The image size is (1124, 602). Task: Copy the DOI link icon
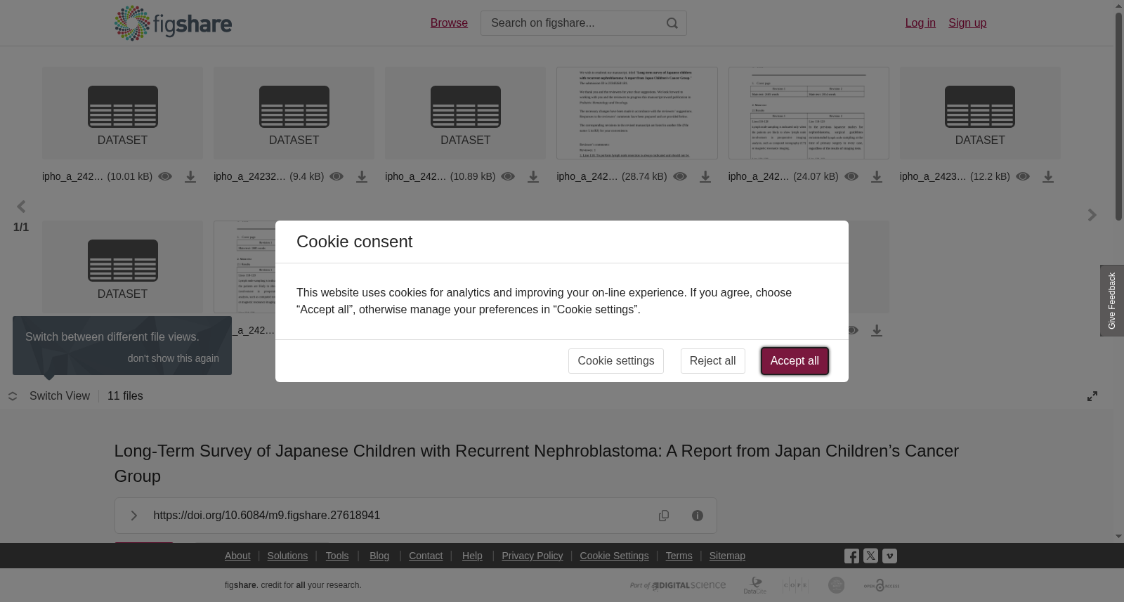[x=664, y=516]
